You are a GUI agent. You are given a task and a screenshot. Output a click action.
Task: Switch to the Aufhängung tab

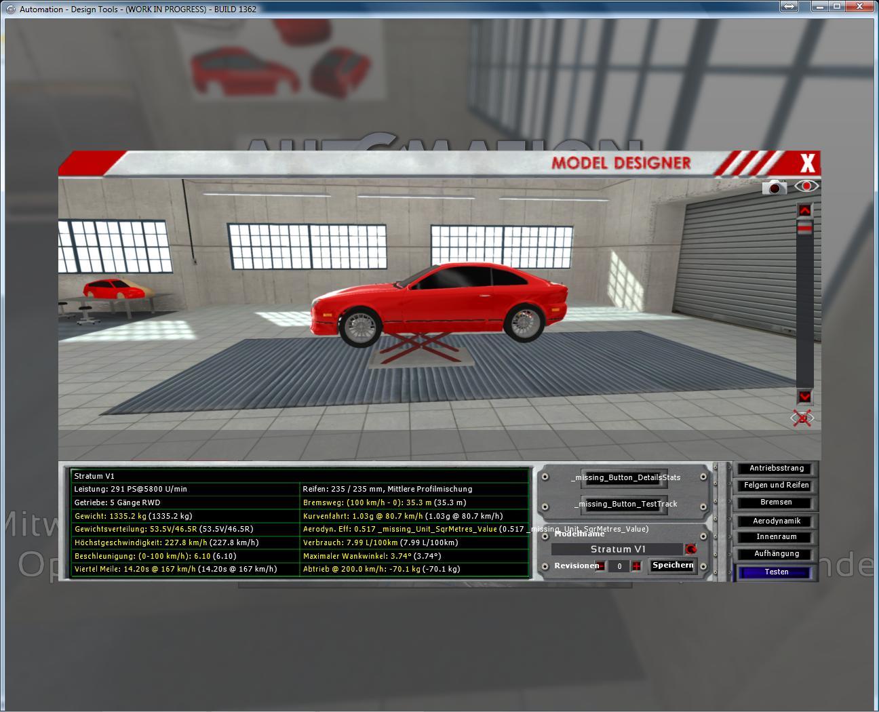point(776,554)
